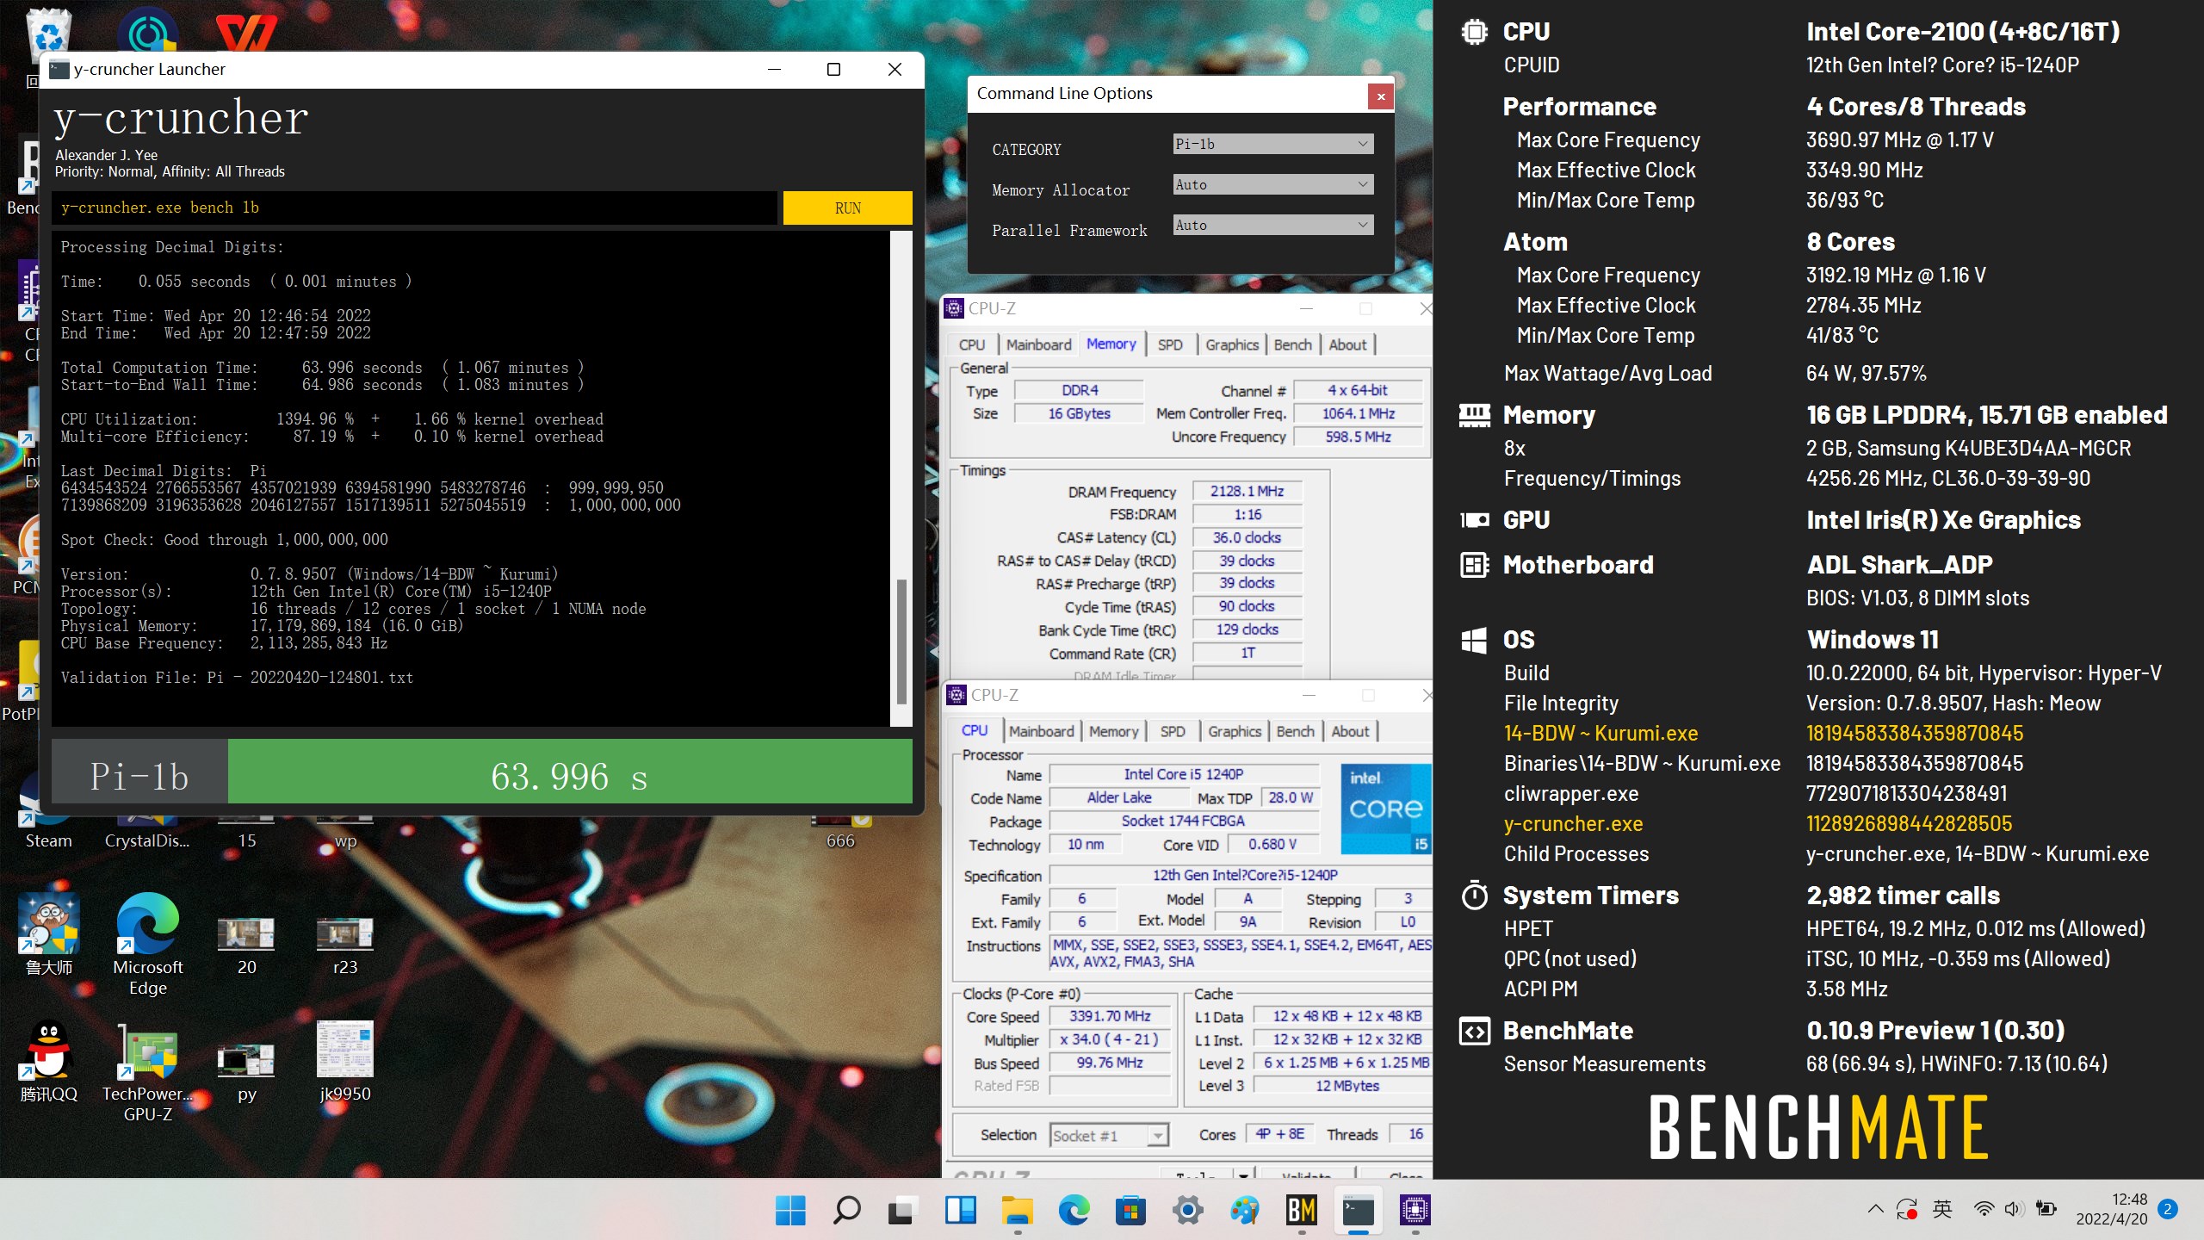Open the battery status tray icon
2204x1240 pixels.
tap(2046, 1209)
